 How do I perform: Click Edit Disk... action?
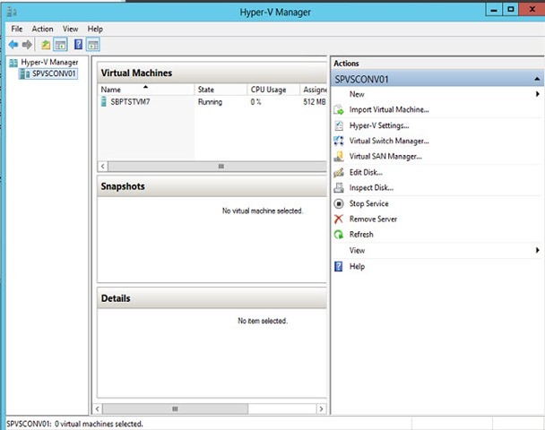pyautogui.click(x=366, y=172)
